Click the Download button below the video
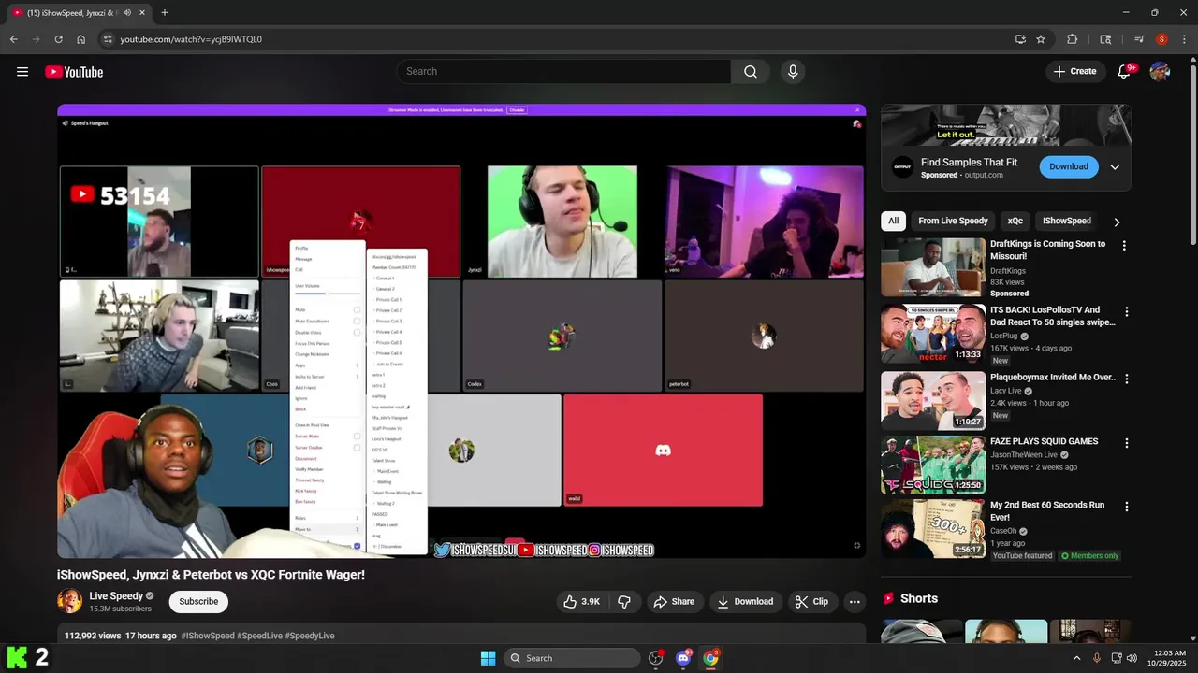Viewport: 1198px width, 673px height. [745, 602]
